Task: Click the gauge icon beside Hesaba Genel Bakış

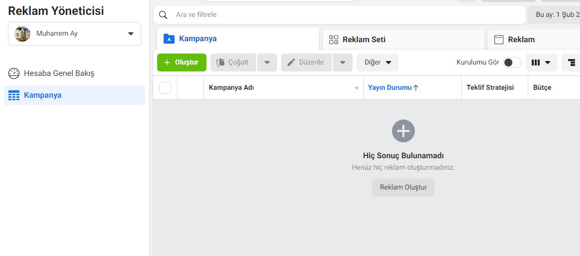Action: 14,73
